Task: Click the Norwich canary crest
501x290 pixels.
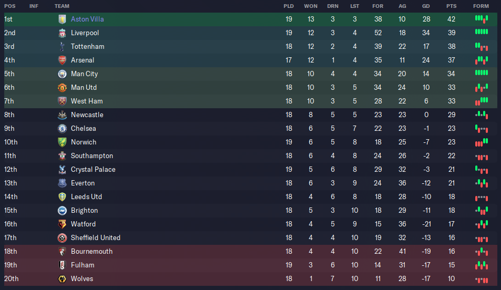Action: 62,142
